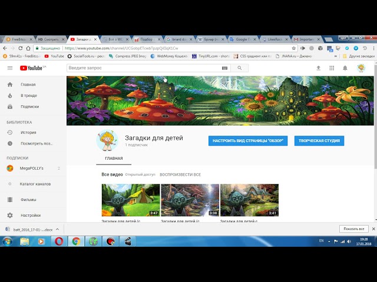Open the YouTube apps grid
Viewport: 377px width, 282px height.
(x=332, y=68)
